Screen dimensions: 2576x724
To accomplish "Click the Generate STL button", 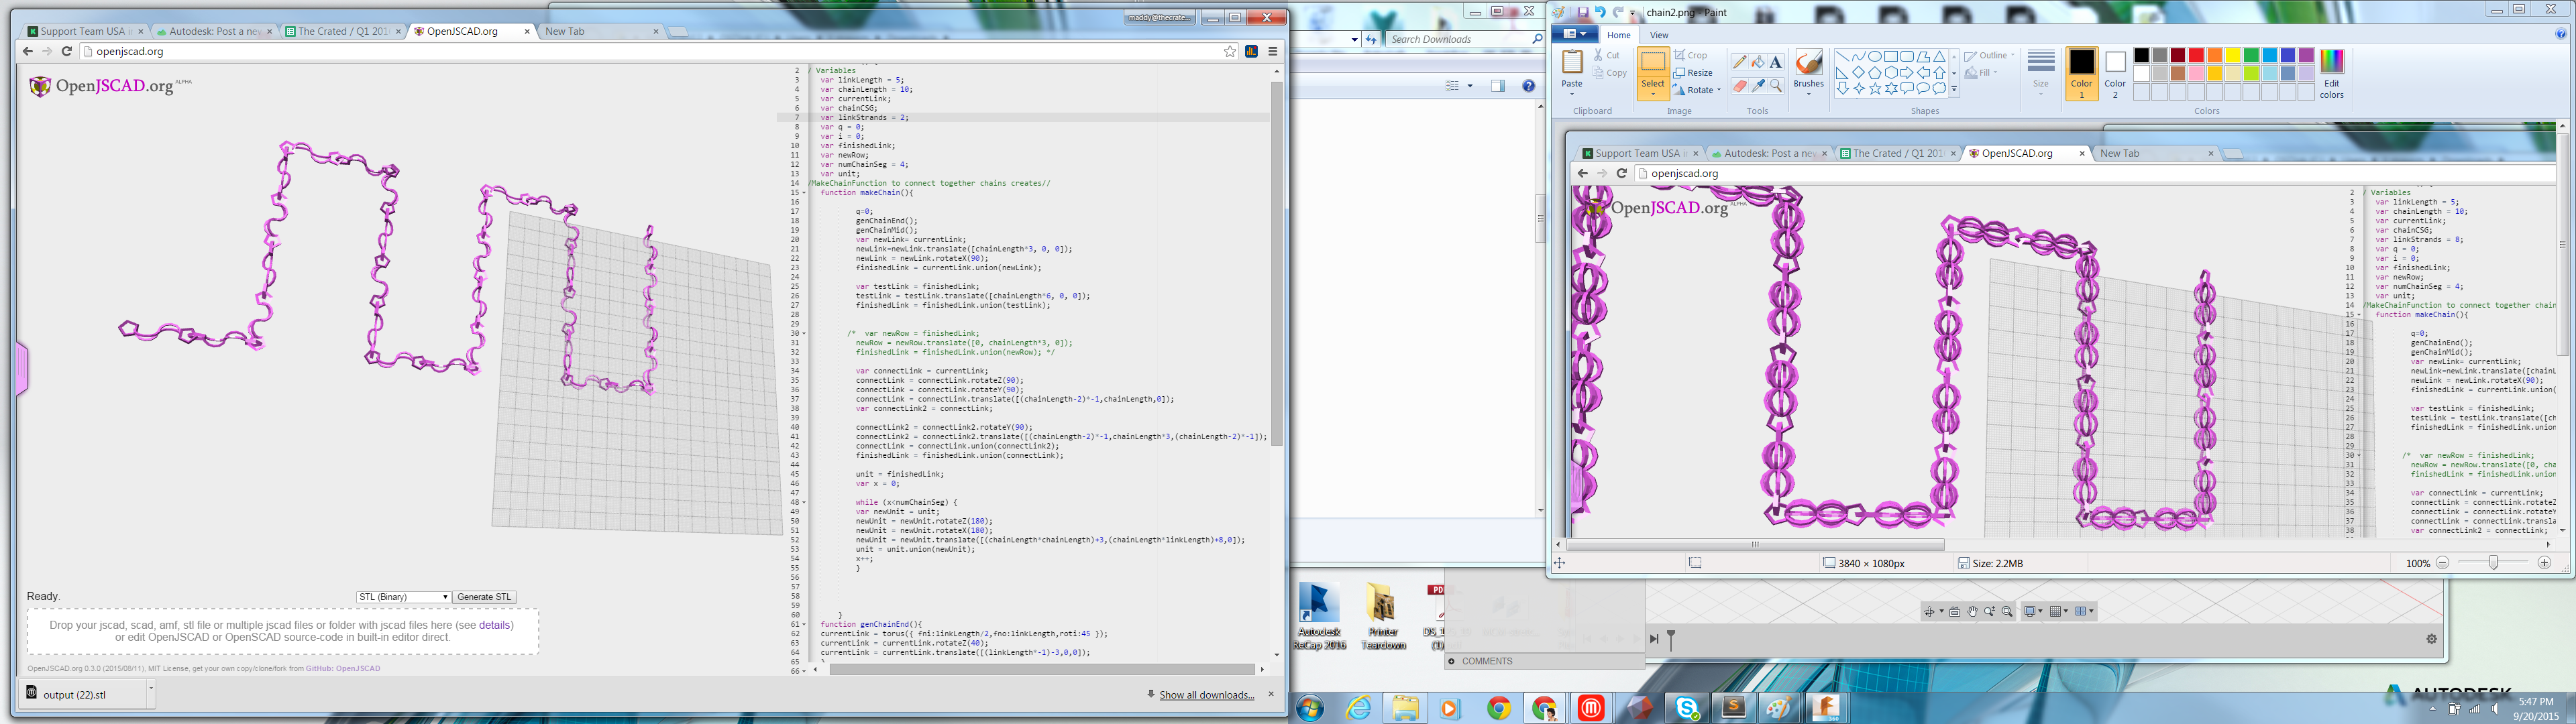I will pyautogui.click(x=484, y=597).
